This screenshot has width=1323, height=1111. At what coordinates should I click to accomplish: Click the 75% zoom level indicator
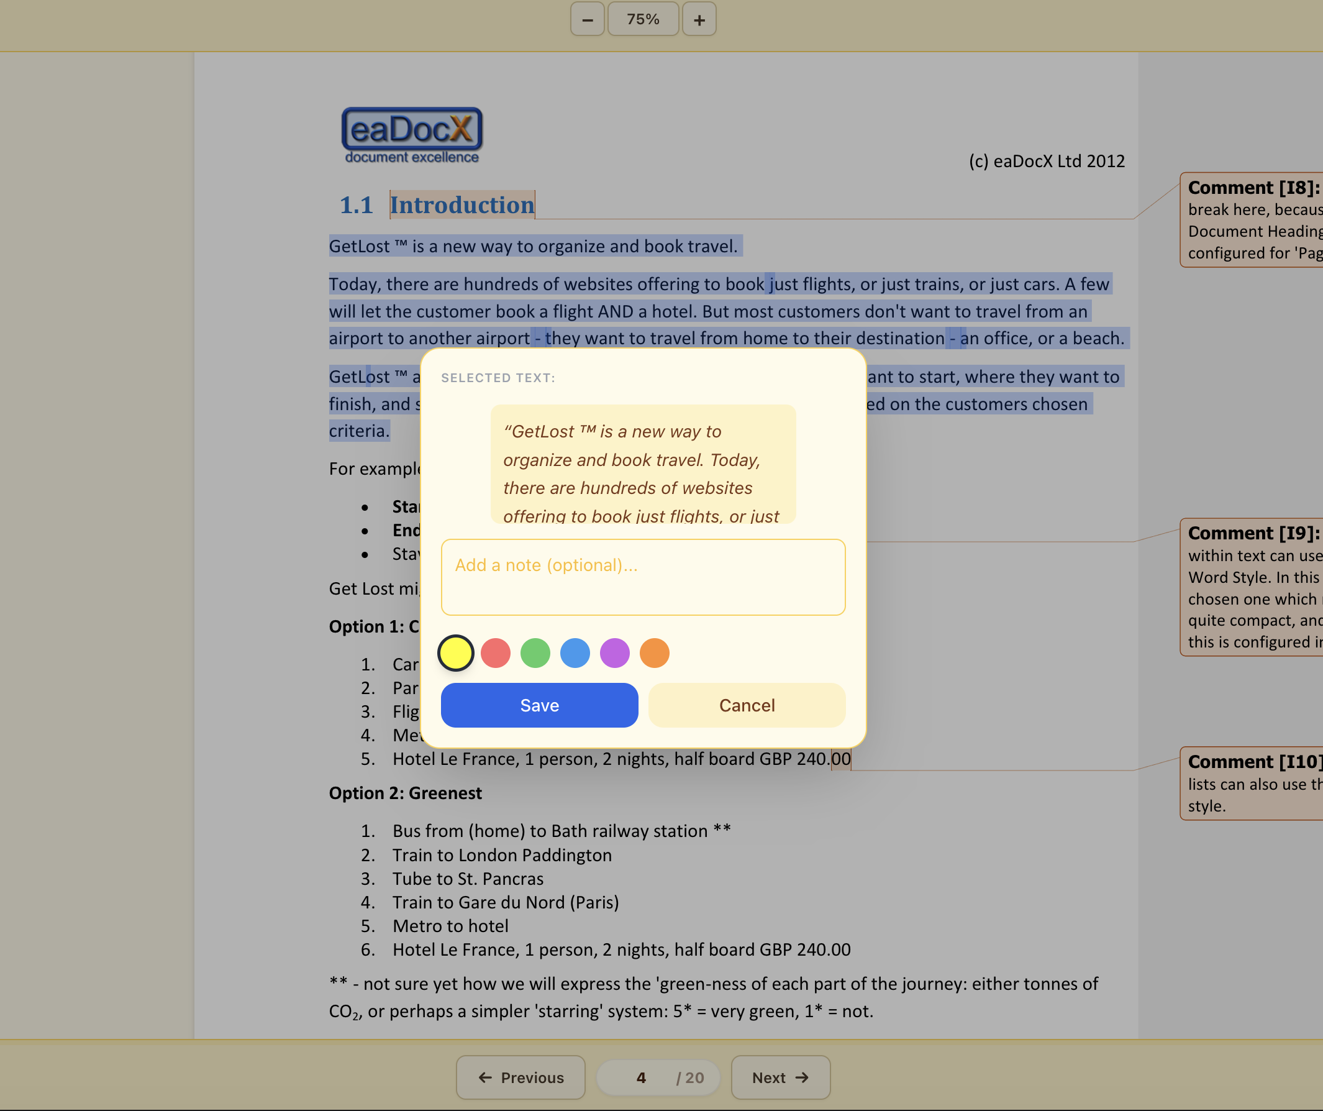point(643,19)
